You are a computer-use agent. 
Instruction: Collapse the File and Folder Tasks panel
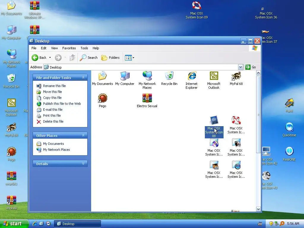click(x=83, y=77)
